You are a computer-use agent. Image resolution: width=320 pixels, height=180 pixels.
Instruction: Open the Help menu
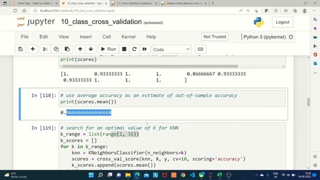151,36
